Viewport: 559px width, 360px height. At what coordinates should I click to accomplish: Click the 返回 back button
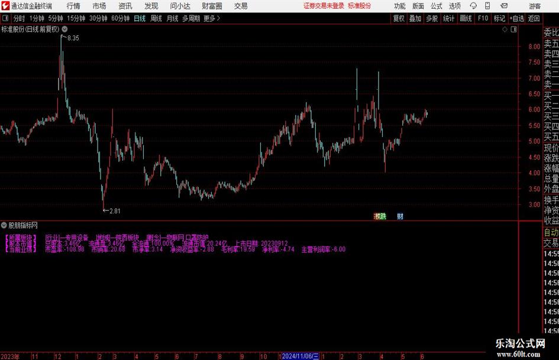534,18
